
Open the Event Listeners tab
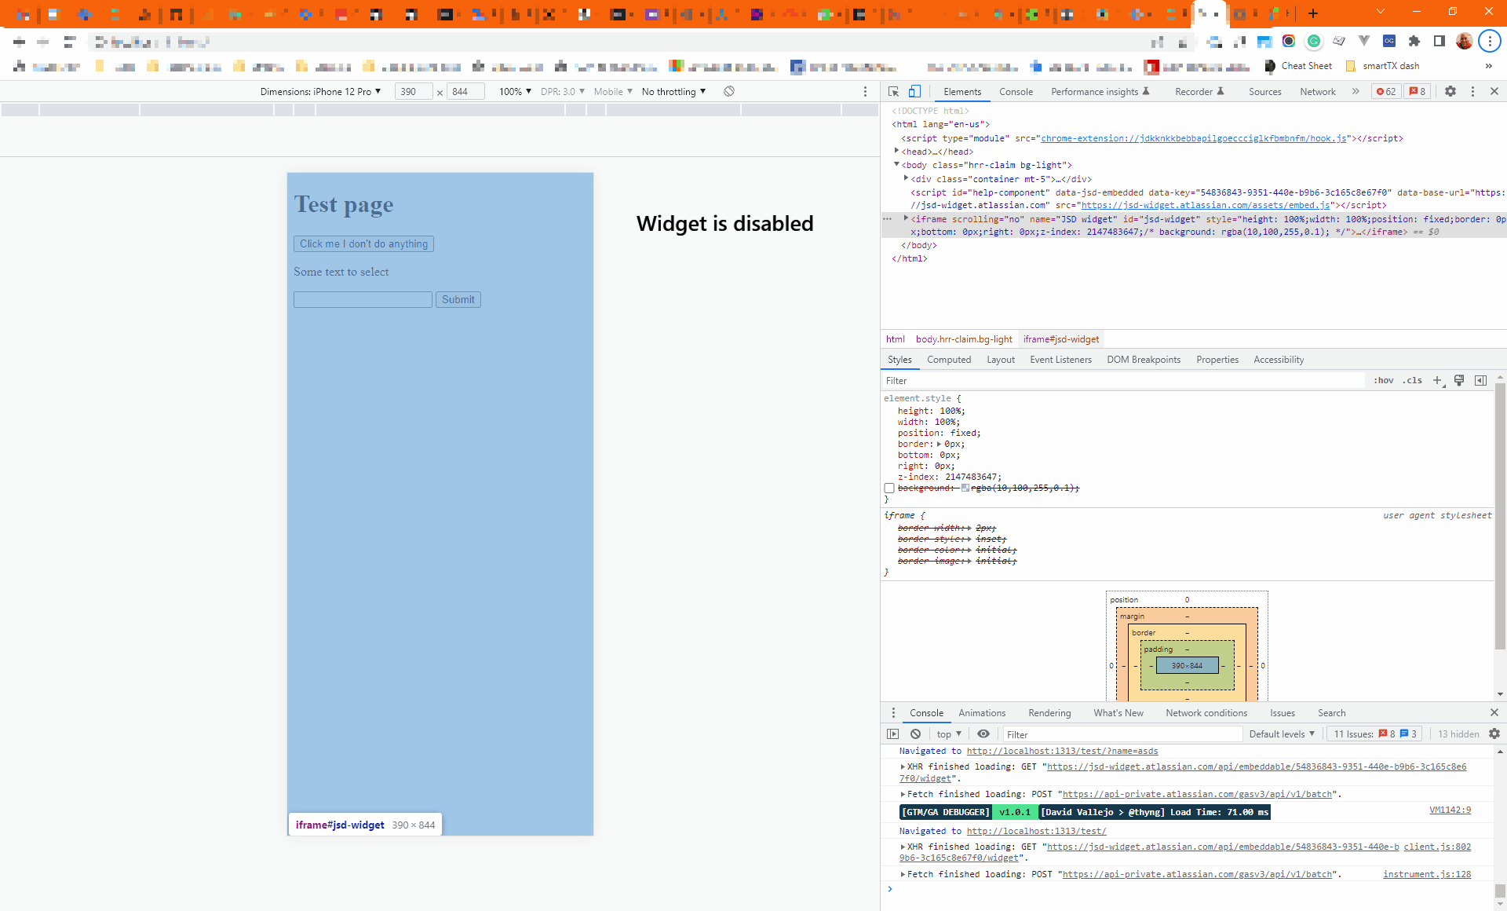pos(1060,360)
